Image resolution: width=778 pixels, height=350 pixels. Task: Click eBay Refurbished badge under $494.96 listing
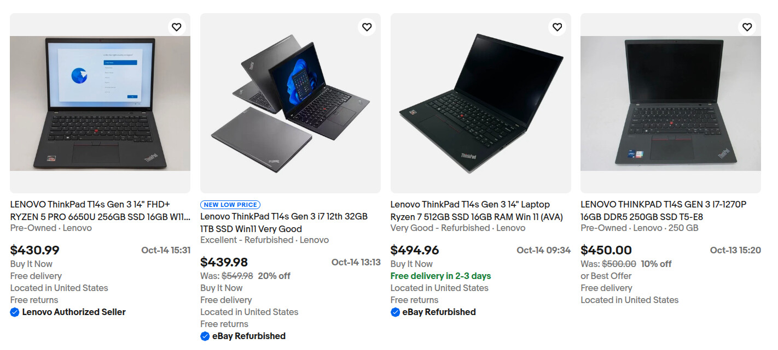coord(395,312)
